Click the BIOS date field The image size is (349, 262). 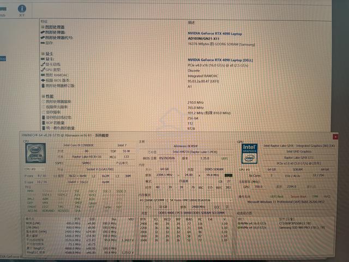tap(167, 158)
